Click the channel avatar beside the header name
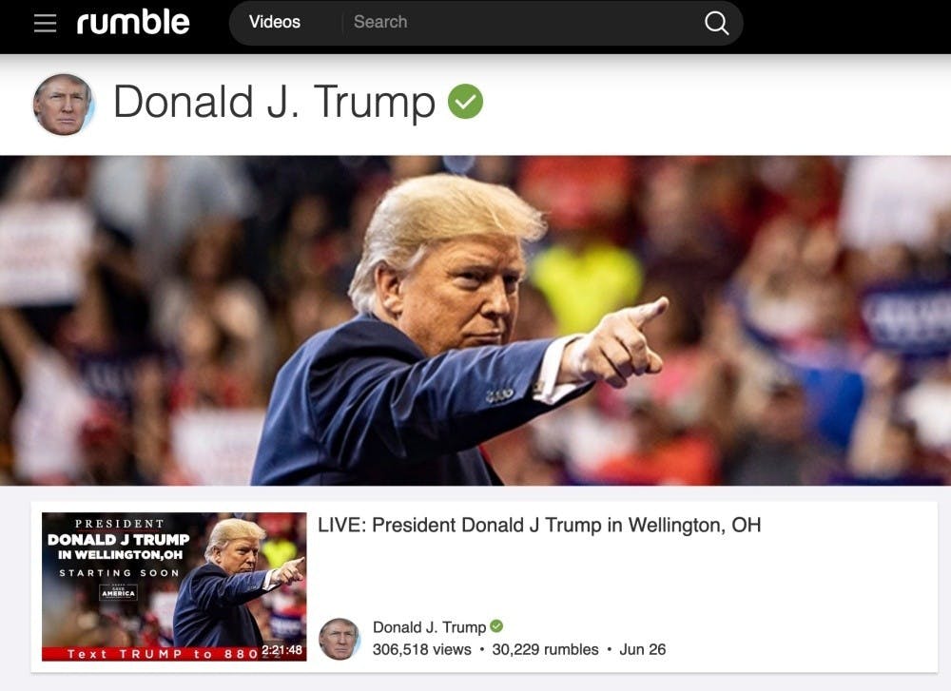This screenshot has width=951, height=691. (63, 104)
